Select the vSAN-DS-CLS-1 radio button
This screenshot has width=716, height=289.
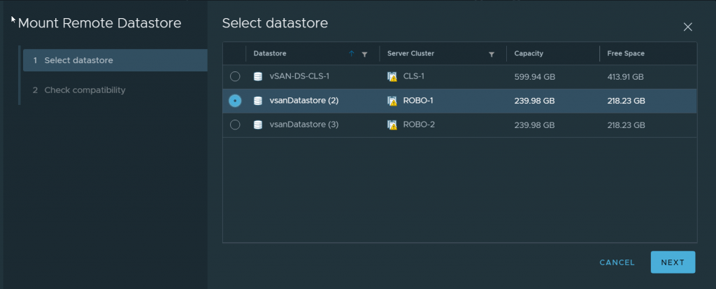[x=235, y=77]
